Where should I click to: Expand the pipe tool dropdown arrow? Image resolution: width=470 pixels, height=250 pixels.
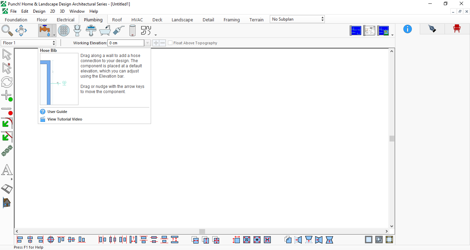156,35
